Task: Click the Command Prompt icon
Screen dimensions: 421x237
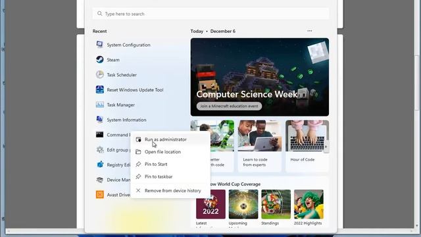Action: 99,134
